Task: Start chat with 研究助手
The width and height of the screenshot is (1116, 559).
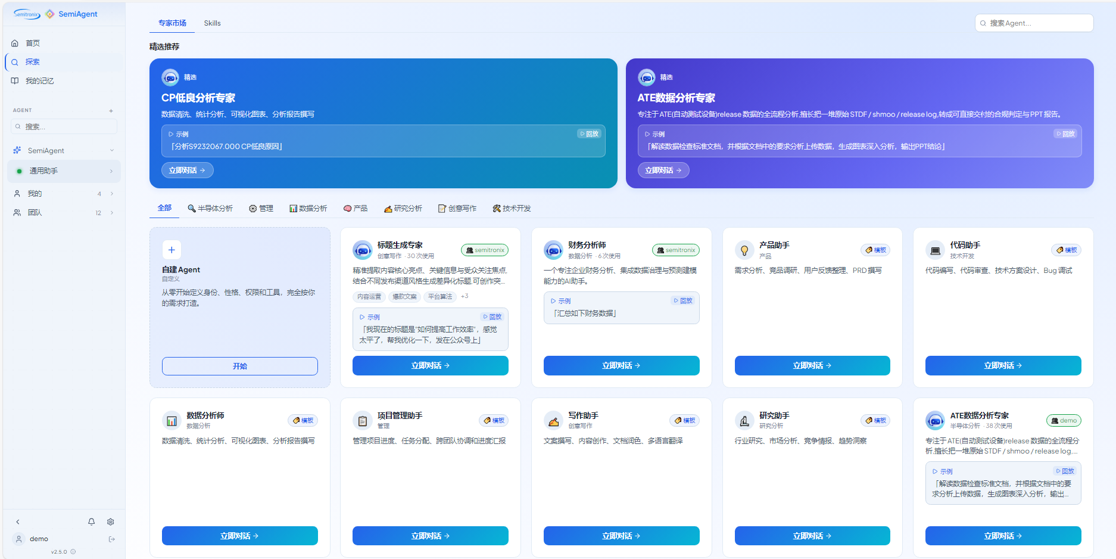Action: point(812,536)
